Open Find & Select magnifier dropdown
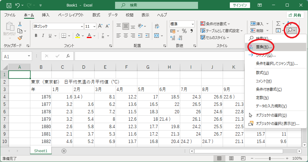The height and width of the screenshot is (162, 308). coord(291,30)
